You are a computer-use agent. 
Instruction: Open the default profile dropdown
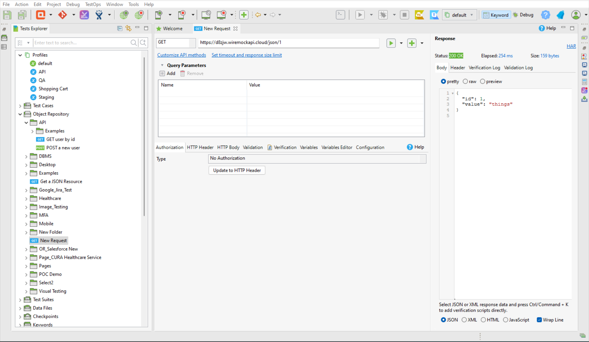[460, 15]
